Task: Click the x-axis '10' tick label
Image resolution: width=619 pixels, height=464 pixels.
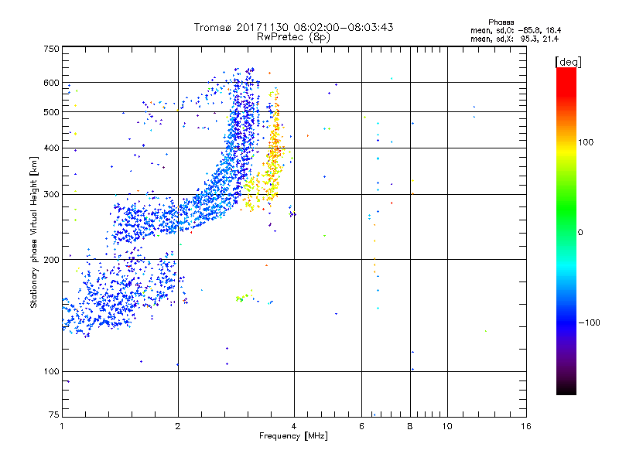Action: pos(447,426)
